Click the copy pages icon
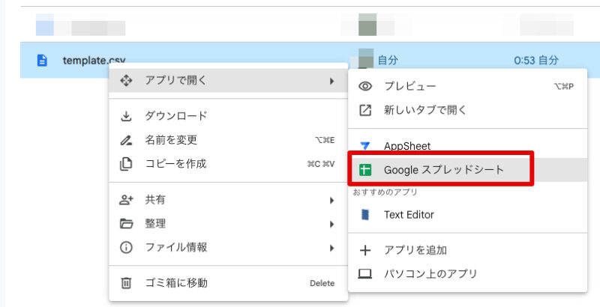Viewport: 600px width, 307px height. pyautogui.click(x=126, y=164)
